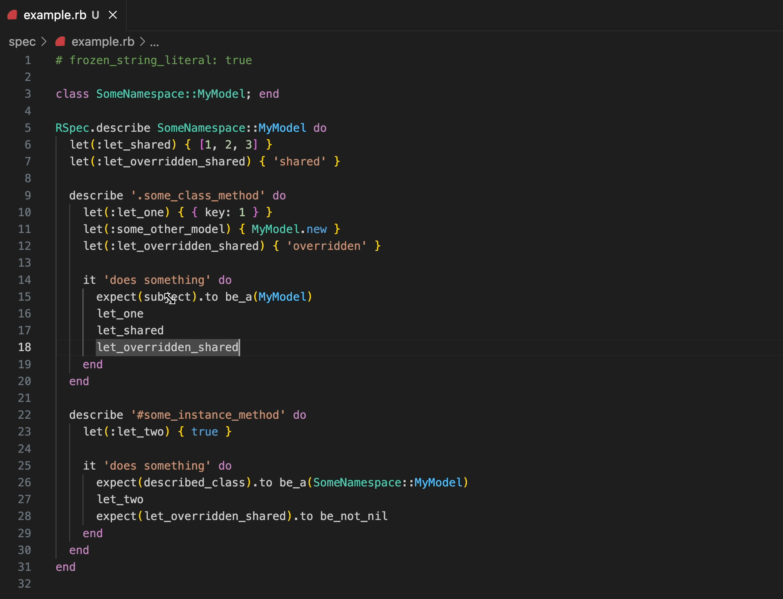Viewport: 783px width, 599px height.
Task: Click the chevron after spec in breadcrumbs
Action: (44, 41)
